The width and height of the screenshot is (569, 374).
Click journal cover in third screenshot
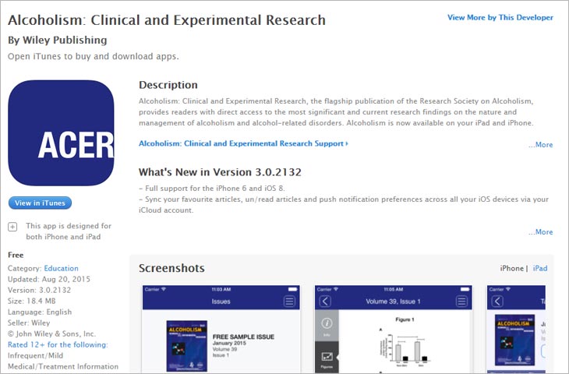tap(514, 340)
